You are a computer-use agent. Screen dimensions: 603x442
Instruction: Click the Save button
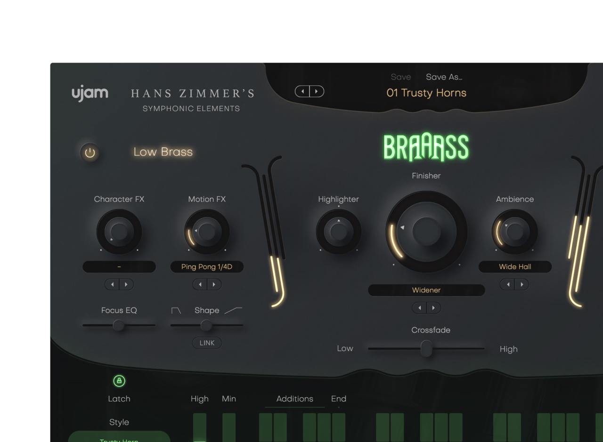tap(401, 77)
